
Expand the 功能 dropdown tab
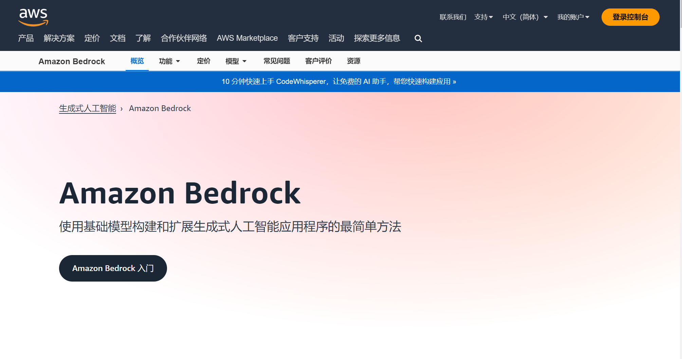169,61
